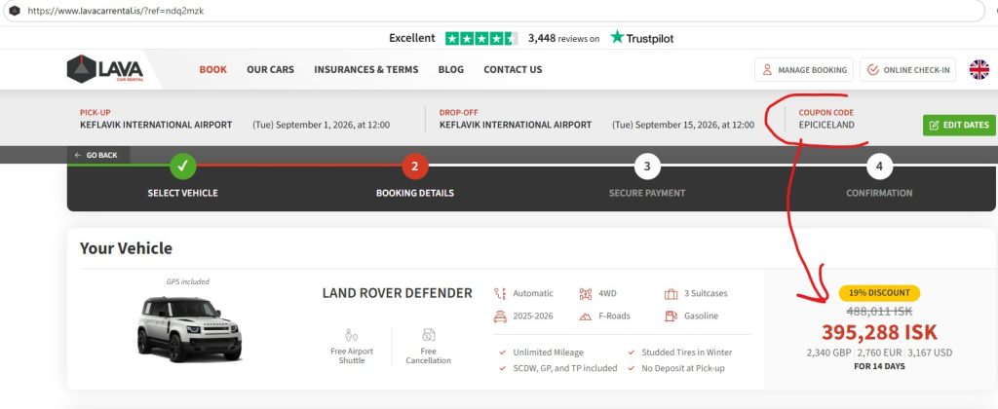This screenshot has height=409, width=998.
Task: Click the F-Roads mountain icon
Action: [585, 316]
